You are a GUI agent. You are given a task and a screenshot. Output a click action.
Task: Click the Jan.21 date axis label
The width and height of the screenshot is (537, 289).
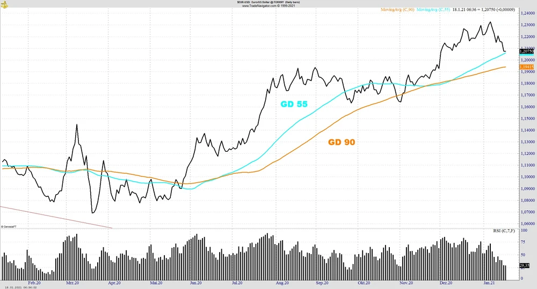[x=489, y=283]
